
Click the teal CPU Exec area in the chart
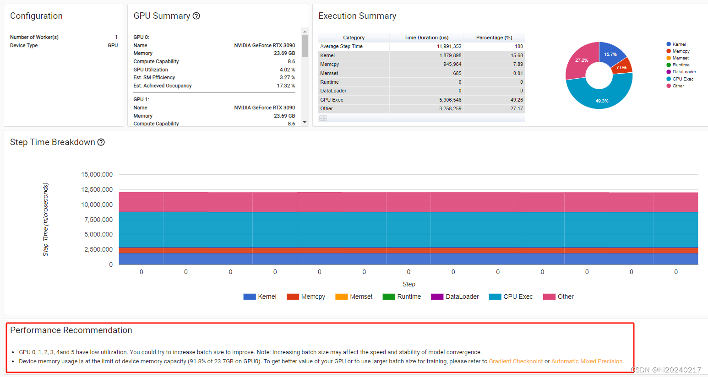pos(408,230)
